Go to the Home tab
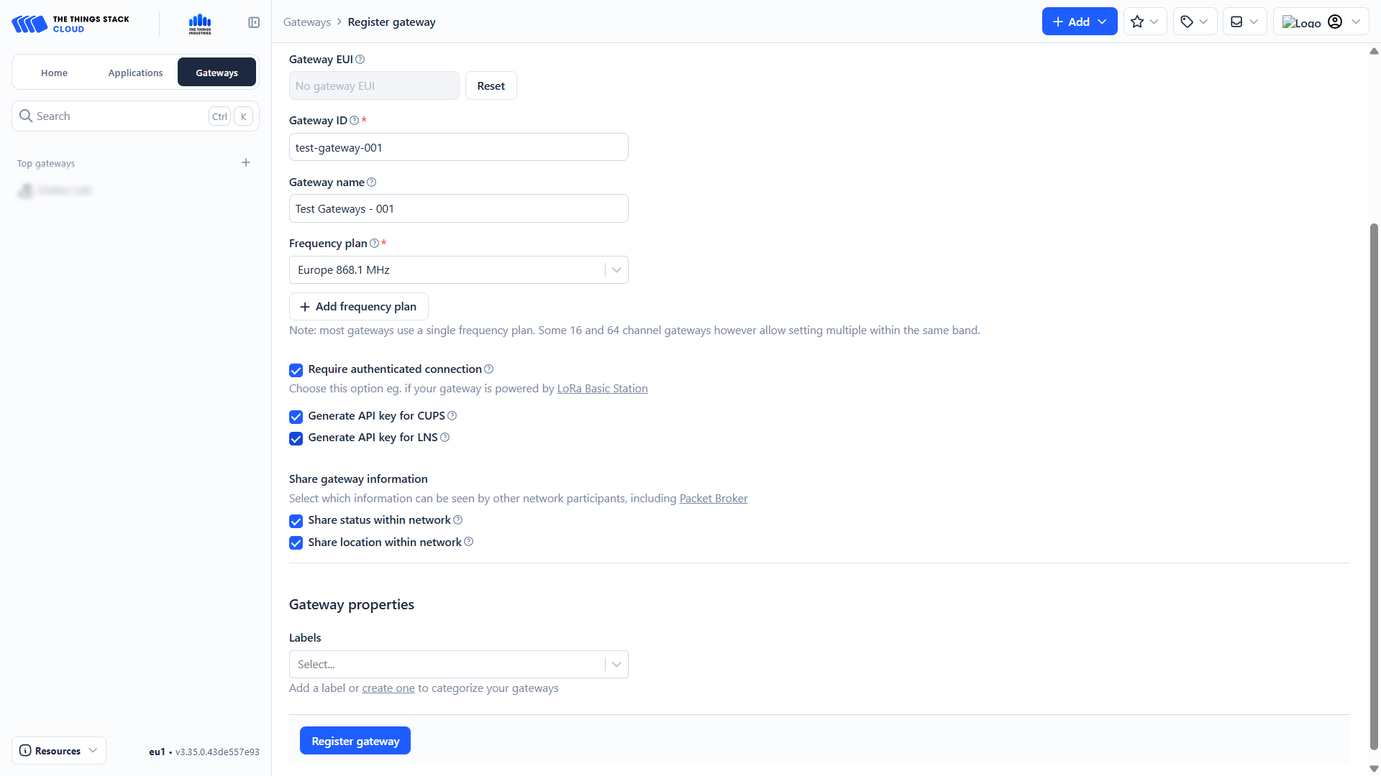 tap(54, 73)
